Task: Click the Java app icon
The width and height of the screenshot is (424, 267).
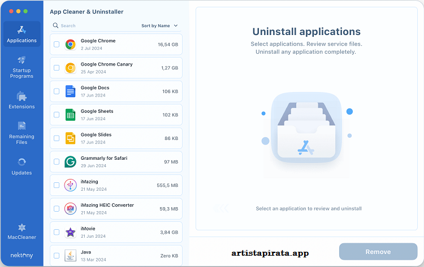Action: [70, 255]
